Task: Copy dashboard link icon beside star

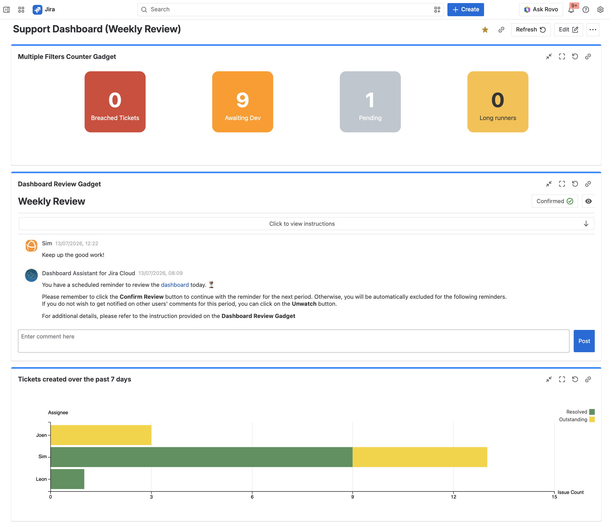Action: (501, 30)
